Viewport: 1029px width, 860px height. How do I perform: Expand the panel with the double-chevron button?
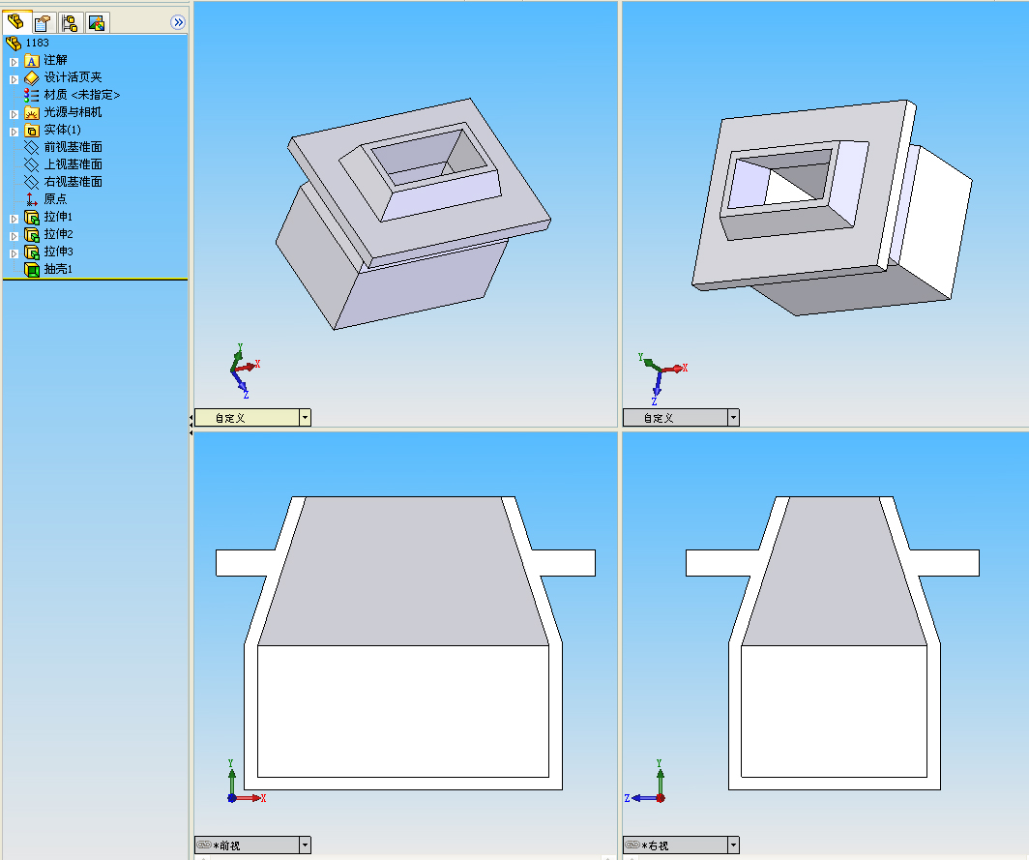tap(178, 22)
